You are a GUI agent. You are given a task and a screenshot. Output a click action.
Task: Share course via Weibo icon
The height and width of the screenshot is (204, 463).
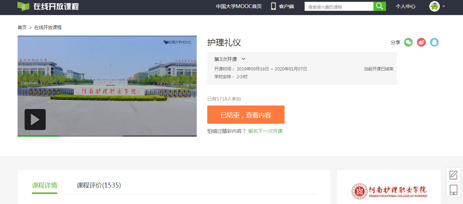[x=421, y=42]
